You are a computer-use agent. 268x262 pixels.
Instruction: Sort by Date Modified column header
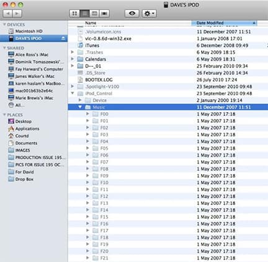coord(224,23)
